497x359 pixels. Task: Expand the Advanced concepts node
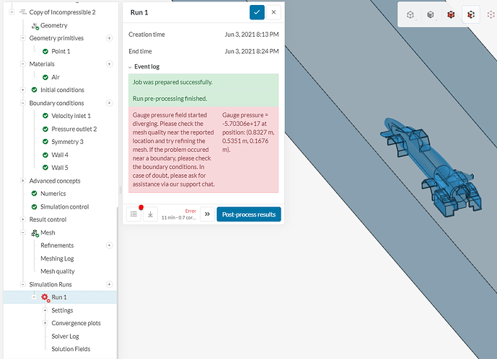(x=23, y=181)
